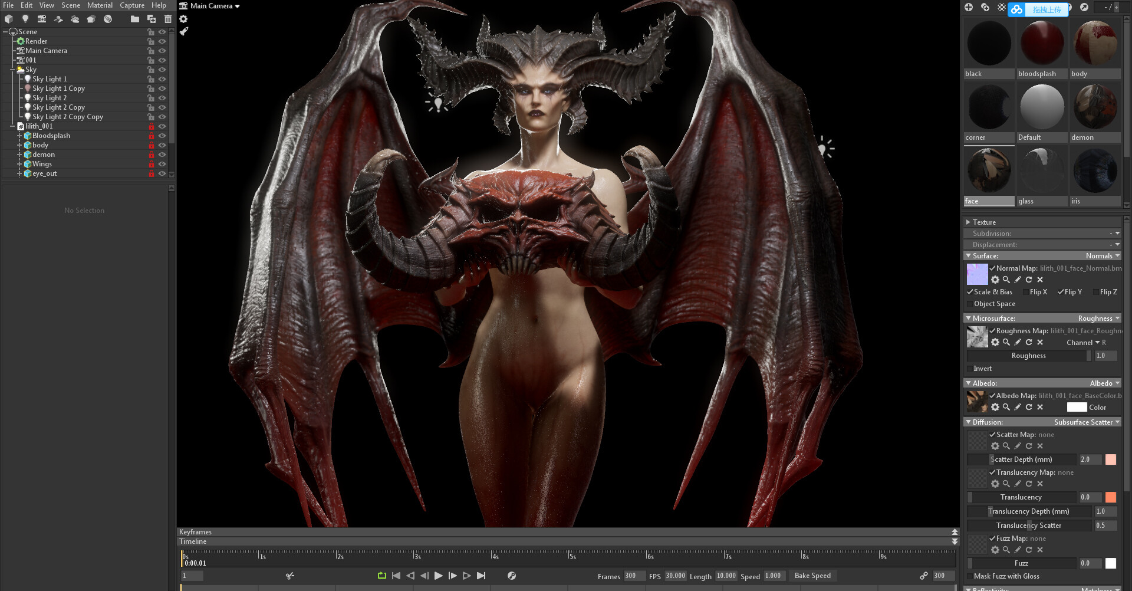Enable the Flip X checkbox
This screenshot has height=591, width=1132.
(x=1026, y=292)
